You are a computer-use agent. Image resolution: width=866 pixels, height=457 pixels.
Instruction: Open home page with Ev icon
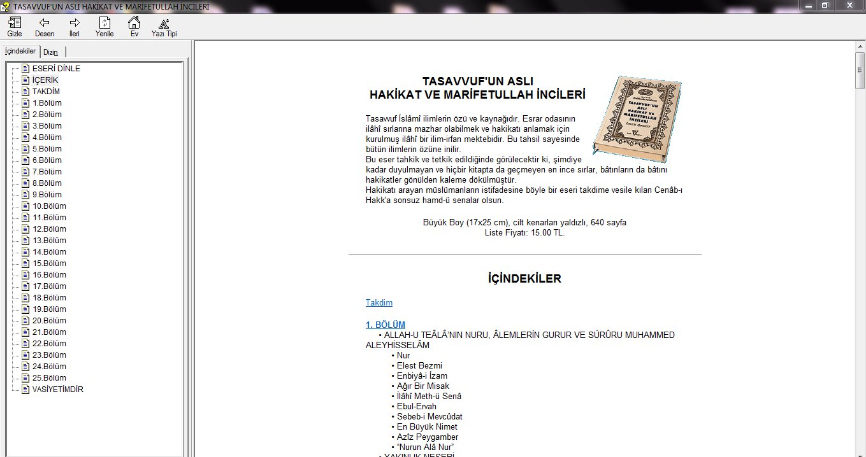134,23
